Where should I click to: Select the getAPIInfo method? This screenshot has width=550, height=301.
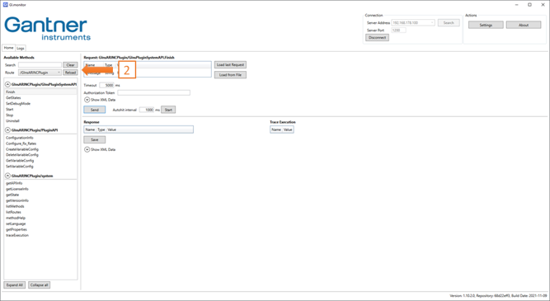[x=14, y=183]
